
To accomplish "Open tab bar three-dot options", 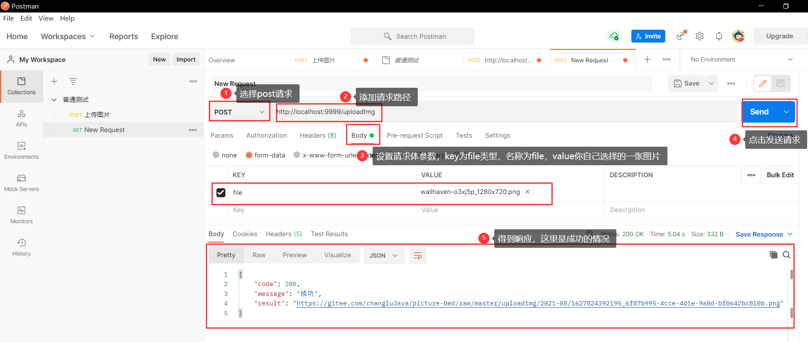I will [x=667, y=59].
